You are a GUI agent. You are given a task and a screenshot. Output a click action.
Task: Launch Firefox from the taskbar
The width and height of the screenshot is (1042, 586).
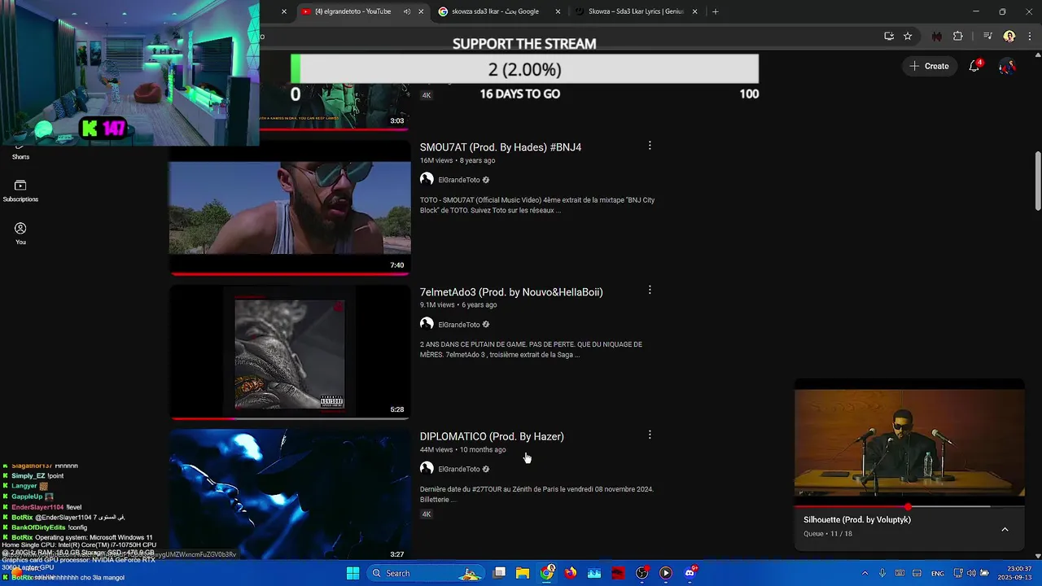click(x=571, y=573)
